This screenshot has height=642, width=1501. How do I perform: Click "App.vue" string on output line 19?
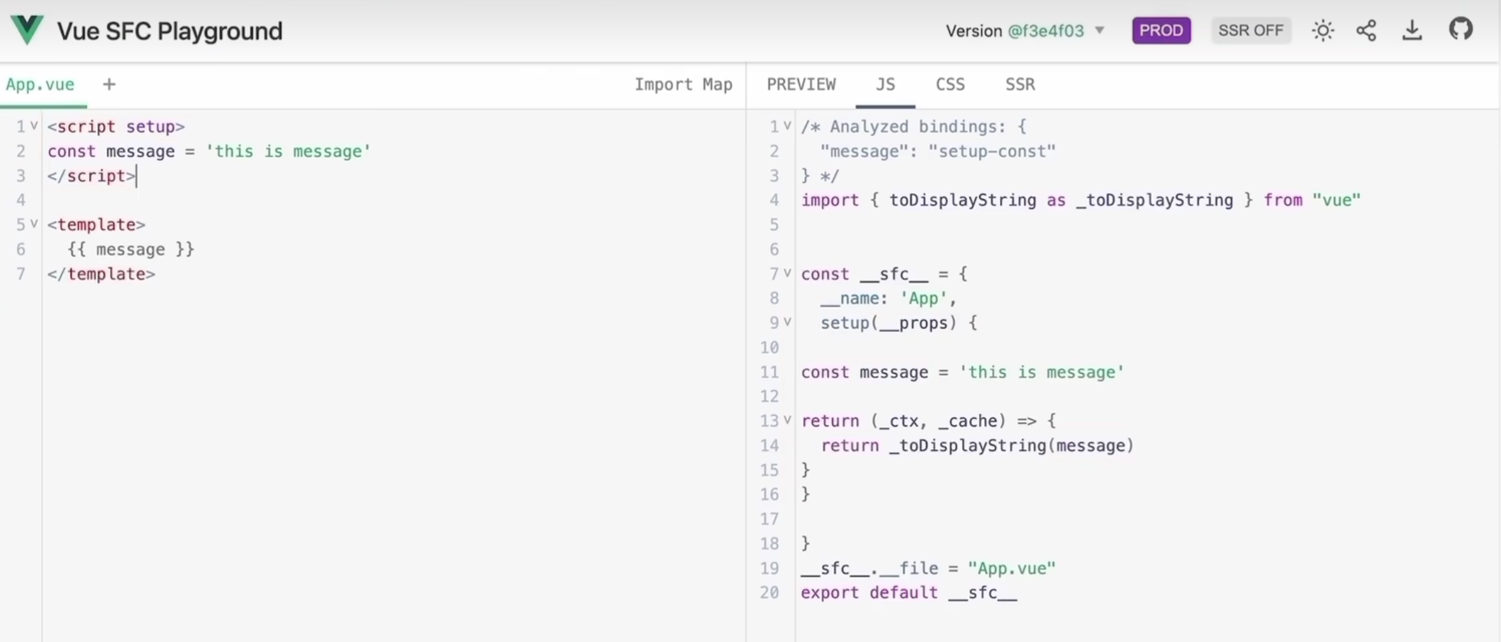1012,568
